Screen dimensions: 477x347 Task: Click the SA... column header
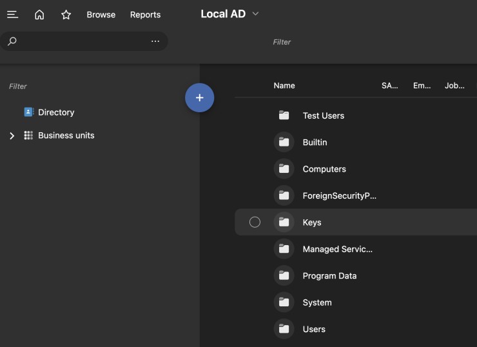[x=390, y=86]
